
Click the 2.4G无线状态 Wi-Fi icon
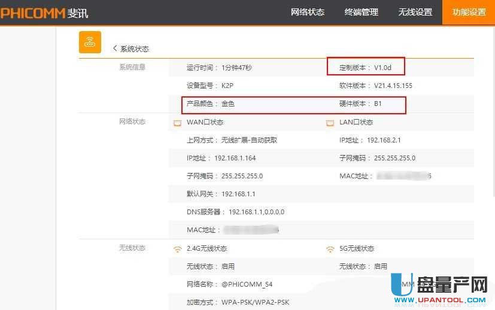click(177, 249)
